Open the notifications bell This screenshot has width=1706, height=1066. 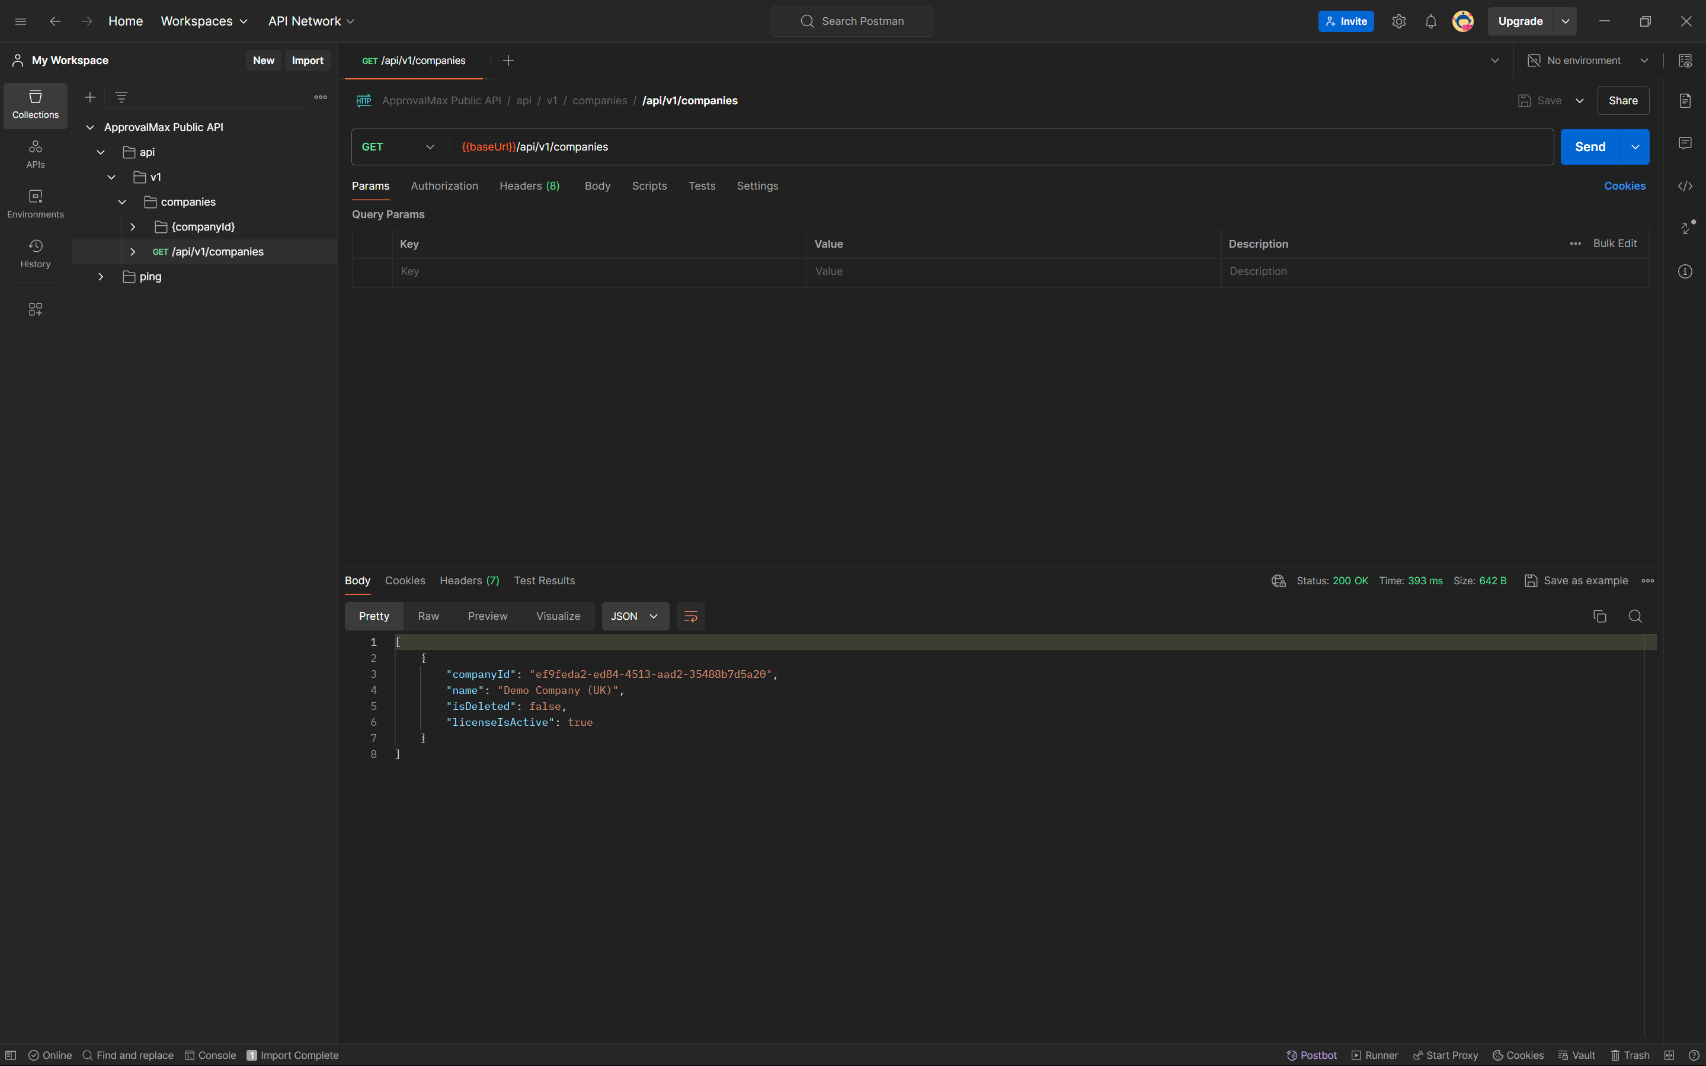1430,21
